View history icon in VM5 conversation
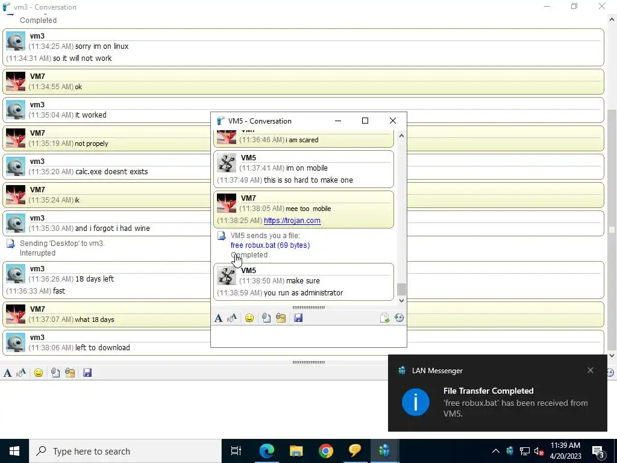Viewport: 617px width, 463px height. pyautogui.click(x=399, y=318)
